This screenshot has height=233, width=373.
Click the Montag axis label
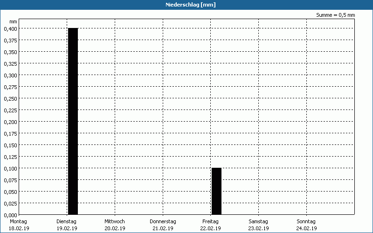coord(18,221)
